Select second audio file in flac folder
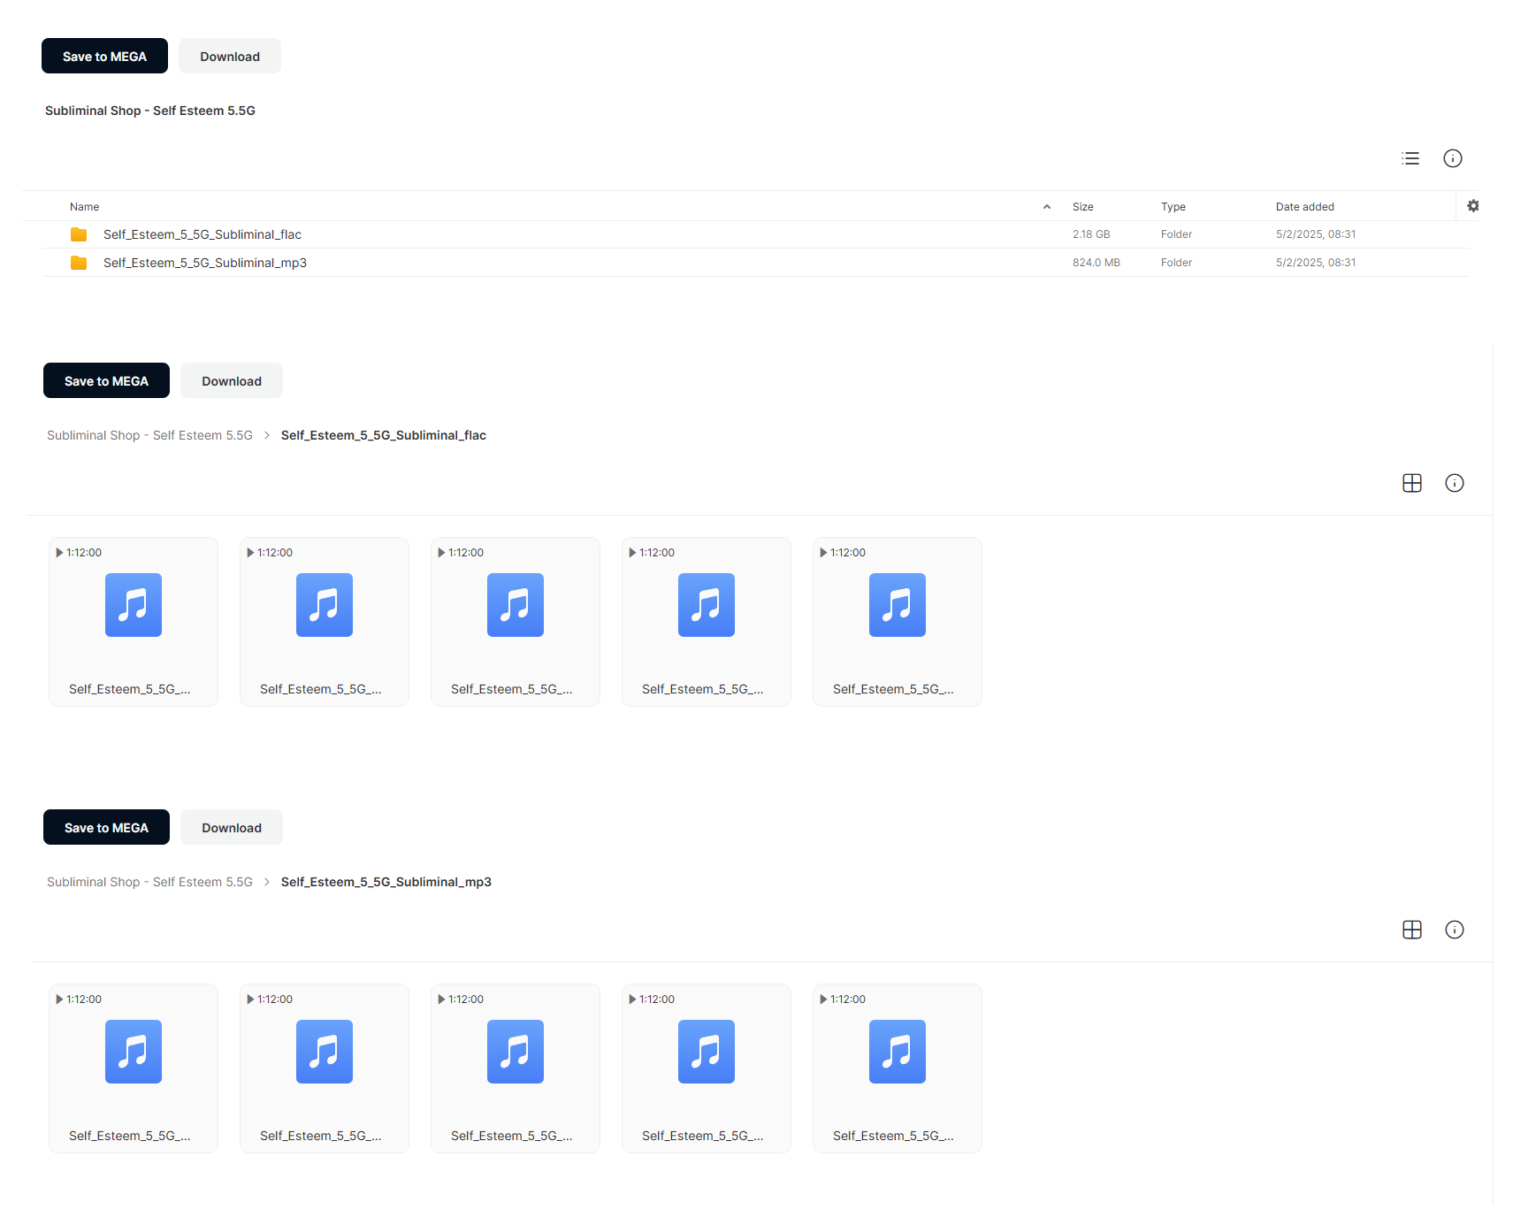The width and height of the screenshot is (1528, 1210). [x=325, y=622]
